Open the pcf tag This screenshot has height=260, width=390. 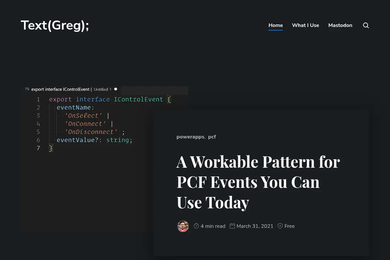(212, 137)
